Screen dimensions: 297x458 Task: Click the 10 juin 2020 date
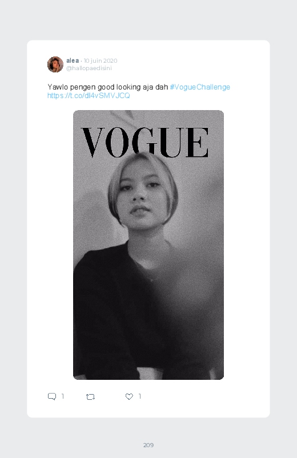[x=101, y=60]
